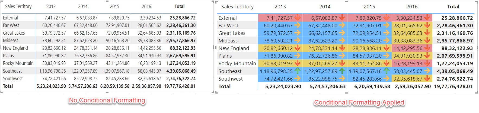Click yellow right arrow beside Mideast 90,16,568.20
This screenshot has width=479, height=113.
[387, 41]
